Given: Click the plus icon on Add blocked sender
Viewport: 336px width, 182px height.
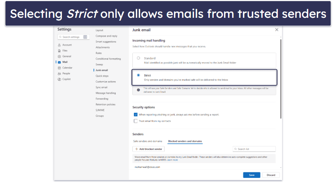Looking at the screenshot, I should click(x=136, y=149).
